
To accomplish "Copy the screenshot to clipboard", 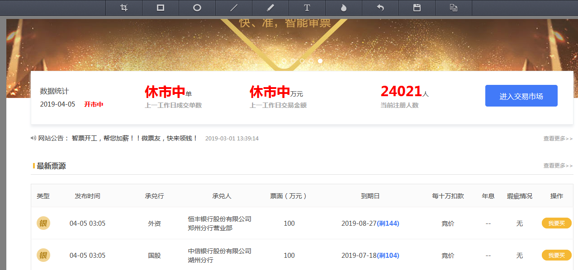I will tap(454, 8).
